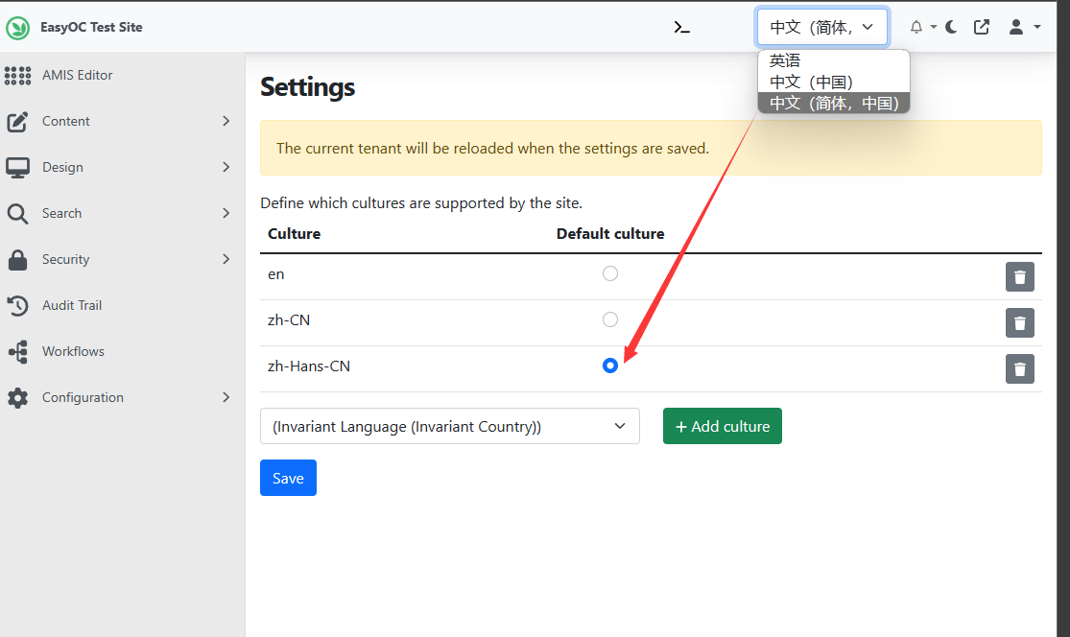Open the terminal icon in top bar
Screen dimensions: 1070x637
tap(681, 28)
